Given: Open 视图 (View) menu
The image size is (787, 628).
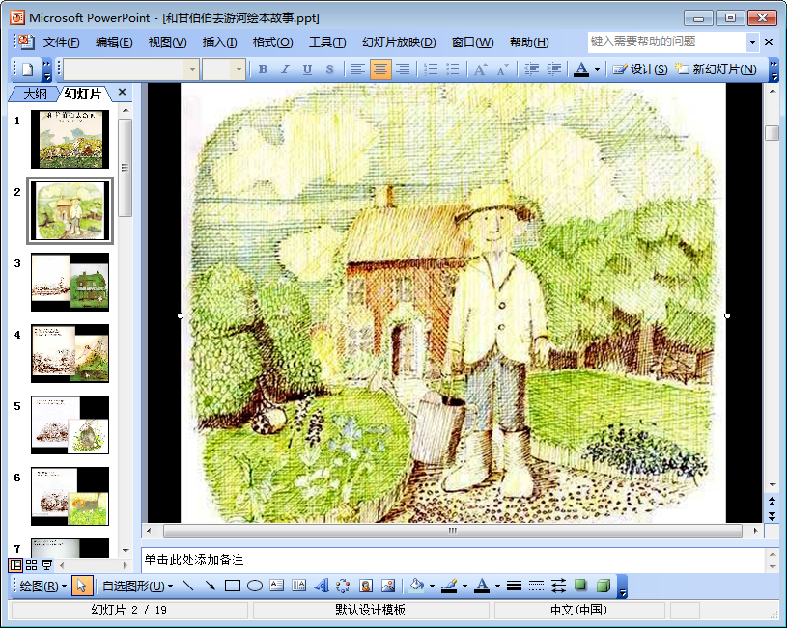Looking at the screenshot, I should [x=167, y=42].
